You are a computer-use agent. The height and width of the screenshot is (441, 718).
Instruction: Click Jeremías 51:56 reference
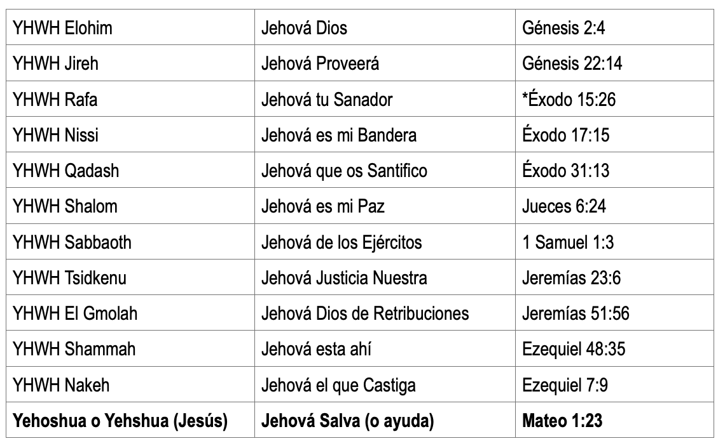pos(576,313)
